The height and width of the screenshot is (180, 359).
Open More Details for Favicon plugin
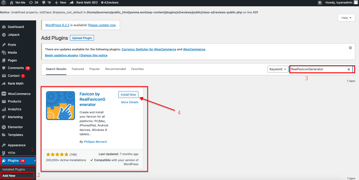[130, 102]
